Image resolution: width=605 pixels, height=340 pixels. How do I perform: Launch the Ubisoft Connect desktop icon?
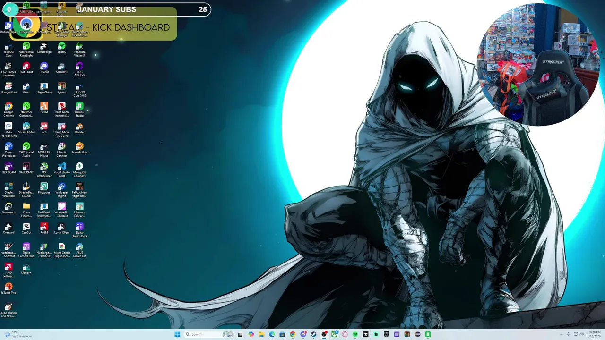point(61,150)
